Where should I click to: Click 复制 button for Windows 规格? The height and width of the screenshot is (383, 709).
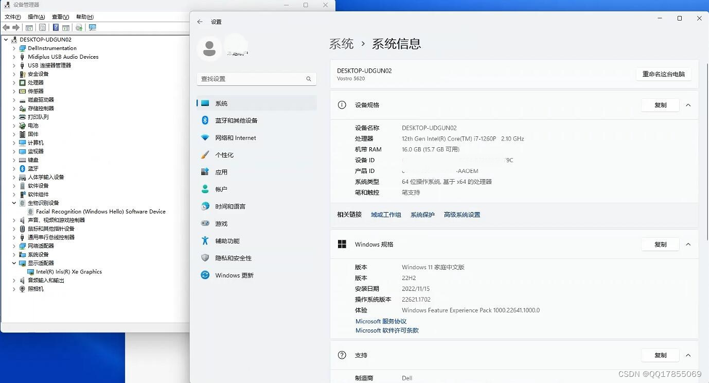(x=660, y=245)
